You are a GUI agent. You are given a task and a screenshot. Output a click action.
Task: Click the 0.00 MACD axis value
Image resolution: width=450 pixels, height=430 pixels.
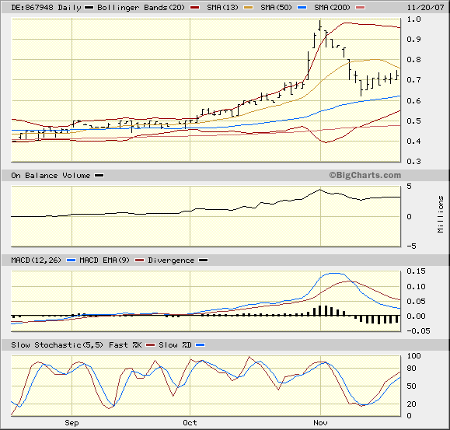pyautogui.click(x=416, y=316)
